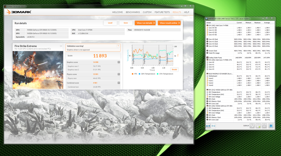The width and height of the screenshot is (281, 156).
Task: Select the CPU [#0]: Intel Core i7-4790K sensor group
Action: [218, 25]
